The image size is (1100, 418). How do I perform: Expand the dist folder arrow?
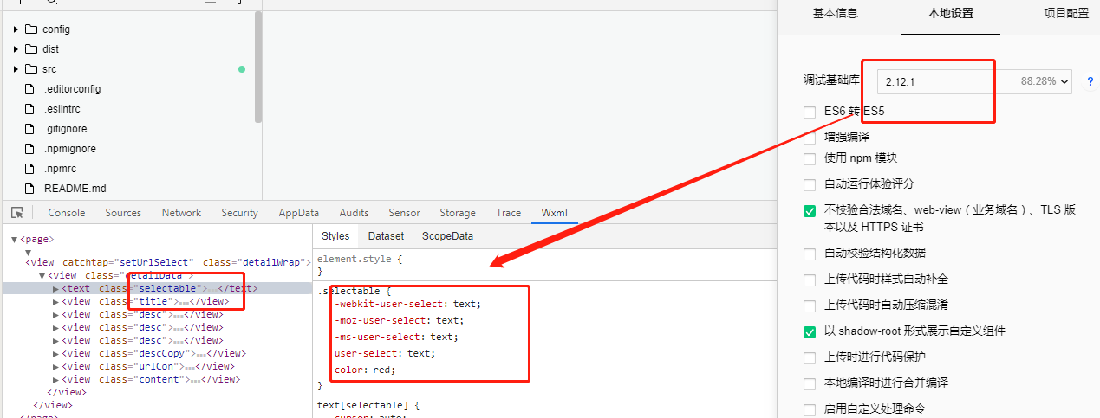[x=16, y=49]
